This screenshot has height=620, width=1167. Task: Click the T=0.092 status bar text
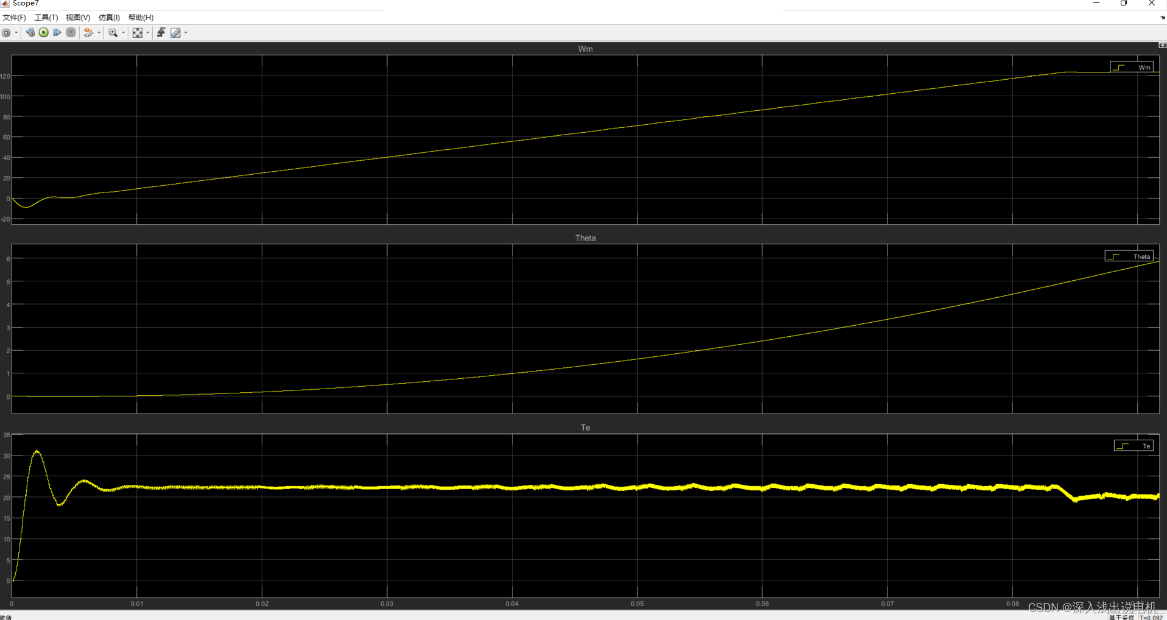coord(1151,617)
